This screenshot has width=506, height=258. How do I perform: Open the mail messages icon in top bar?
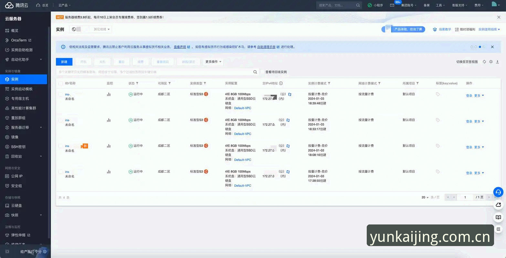392,5
